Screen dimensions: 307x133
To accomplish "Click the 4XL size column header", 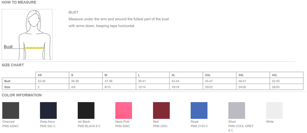I will point(274,75).
